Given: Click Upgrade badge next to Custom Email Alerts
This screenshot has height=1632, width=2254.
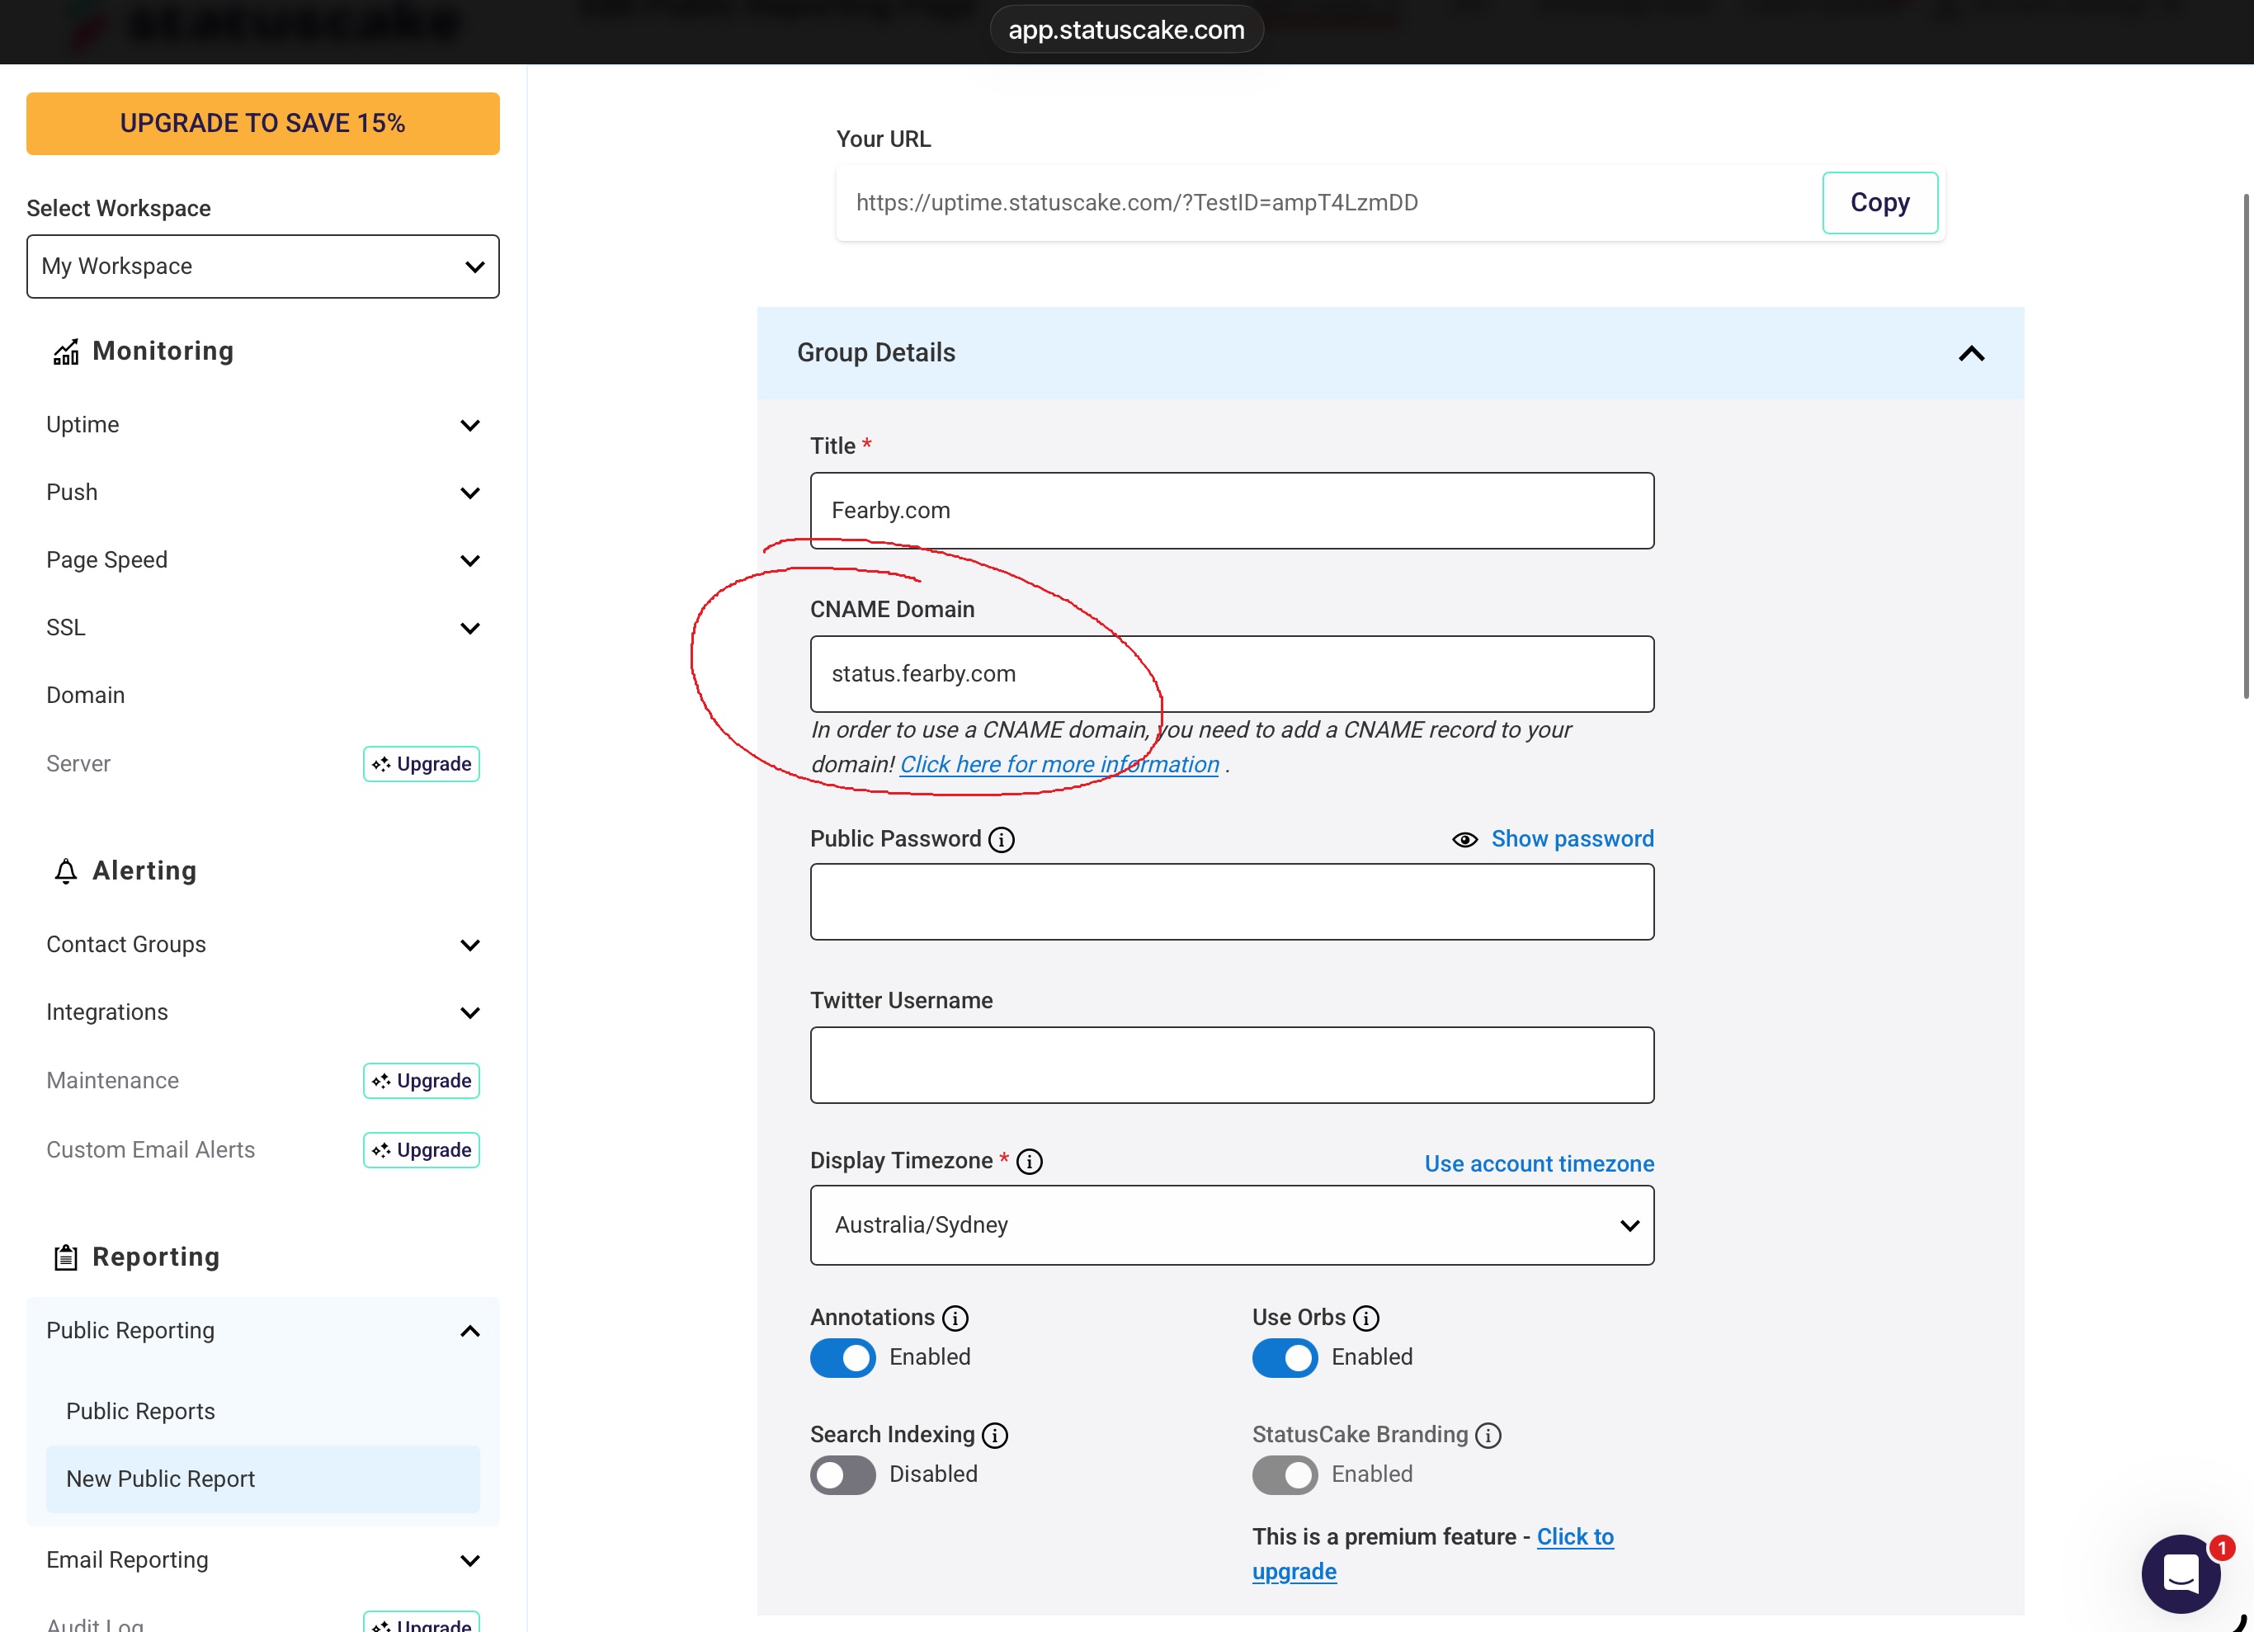Looking at the screenshot, I should (x=422, y=1150).
